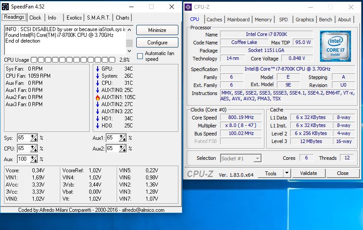Open the Caches tab in CPU-Z
363x230 pixels.
click(x=214, y=20)
